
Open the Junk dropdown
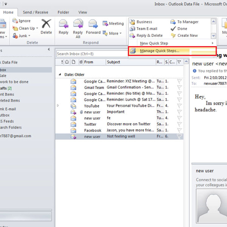21,36
